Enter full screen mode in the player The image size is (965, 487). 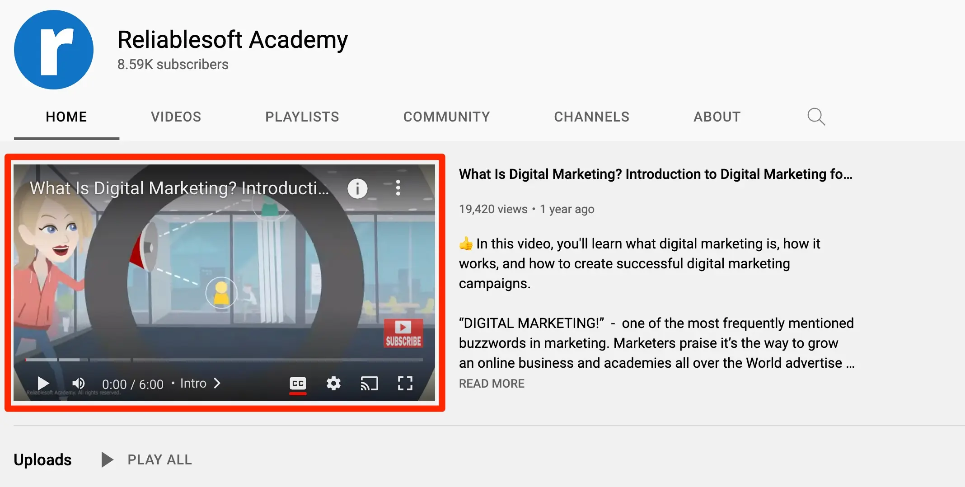click(405, 384)
